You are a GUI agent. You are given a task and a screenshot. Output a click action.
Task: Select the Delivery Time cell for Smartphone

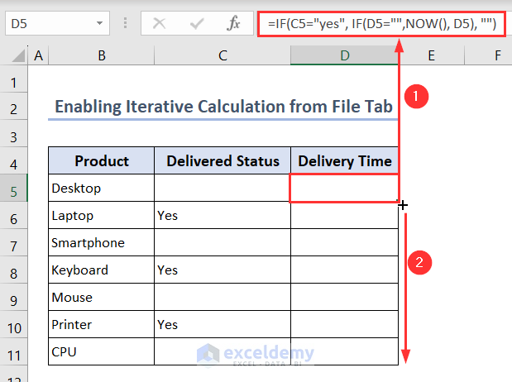344,242
